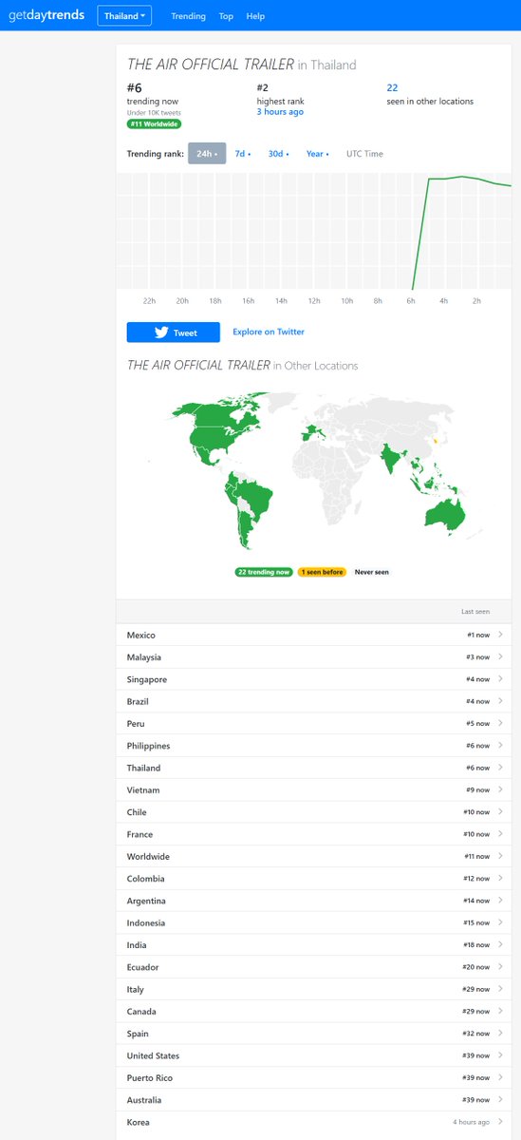Open the getdaytrends home logo
The image size is (521, 1140).
point(46,16)
